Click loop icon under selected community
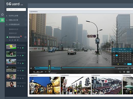Image resolution: width=133 pixels, height=99 pixels. pos(13,40)
